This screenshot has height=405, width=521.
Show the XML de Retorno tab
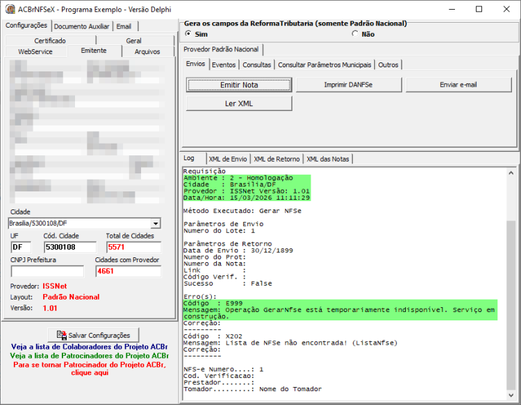point(276,160)
